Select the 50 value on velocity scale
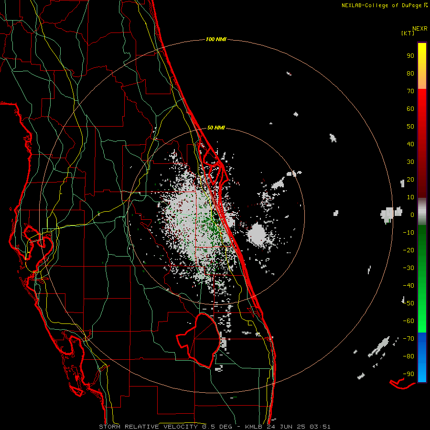 [x=410, y=127]
